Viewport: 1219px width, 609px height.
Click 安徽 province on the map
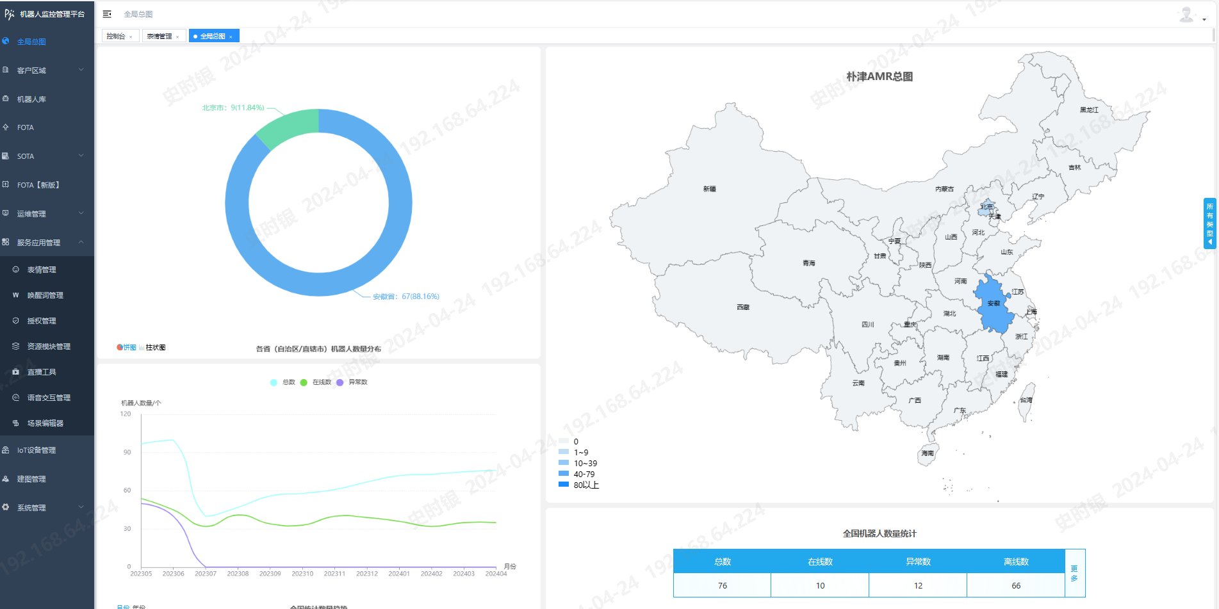(x=993, y=304)
